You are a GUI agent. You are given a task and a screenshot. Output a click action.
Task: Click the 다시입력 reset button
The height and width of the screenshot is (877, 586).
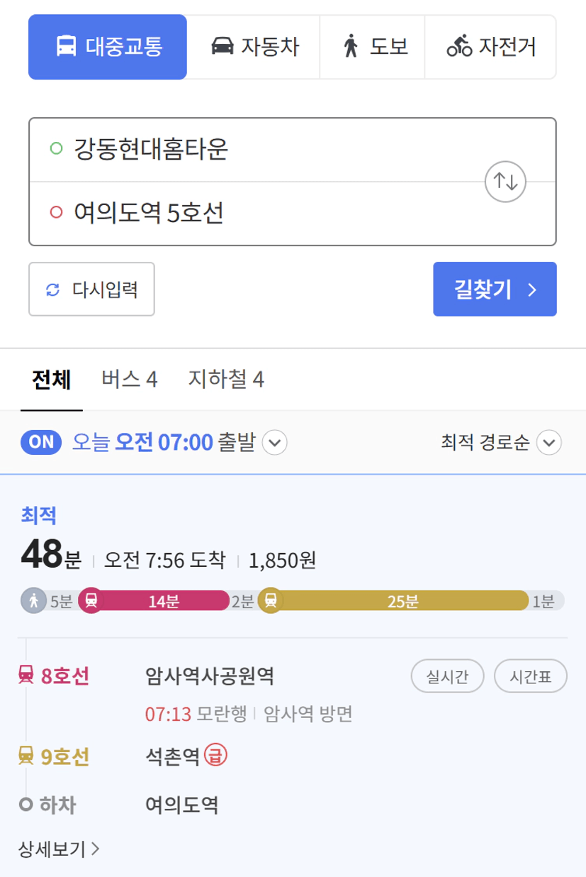tap(91, 289)
